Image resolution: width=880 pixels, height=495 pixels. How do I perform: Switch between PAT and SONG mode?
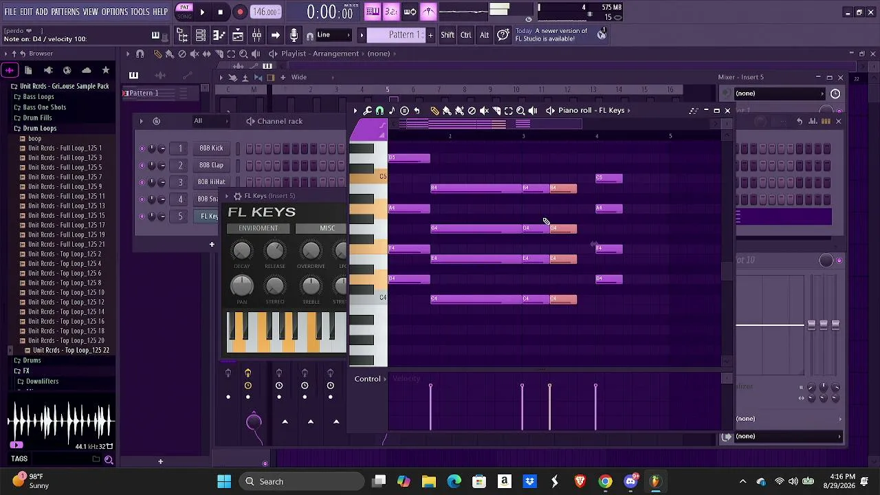pos(184,11)
